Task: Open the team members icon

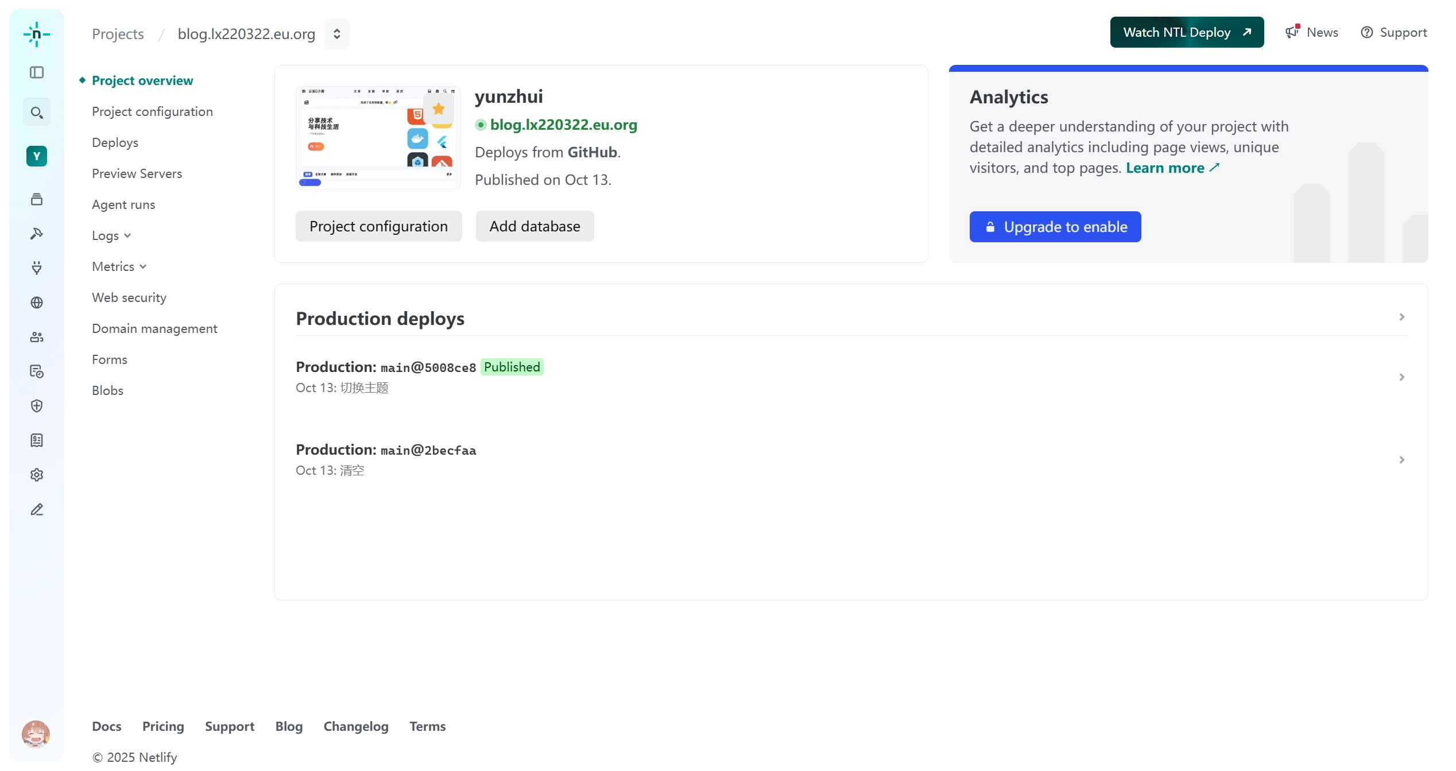Action: coord(37,337)
